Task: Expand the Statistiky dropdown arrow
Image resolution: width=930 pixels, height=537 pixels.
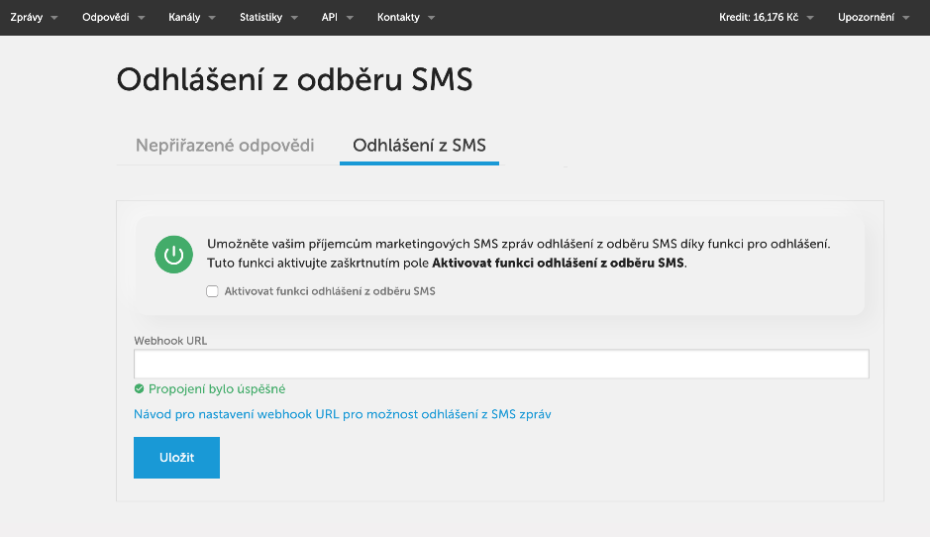Action: 294,18
